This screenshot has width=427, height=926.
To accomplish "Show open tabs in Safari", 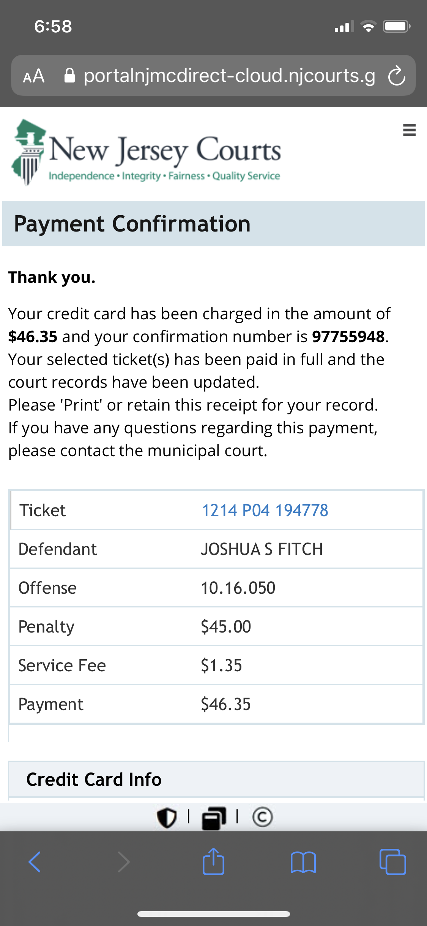I will (392, 861).
